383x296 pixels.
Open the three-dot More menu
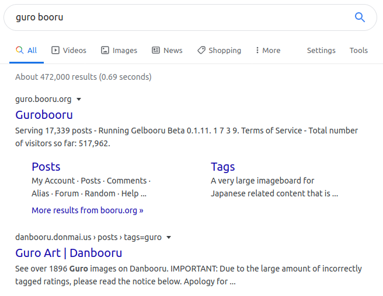[x=268, y=50]
